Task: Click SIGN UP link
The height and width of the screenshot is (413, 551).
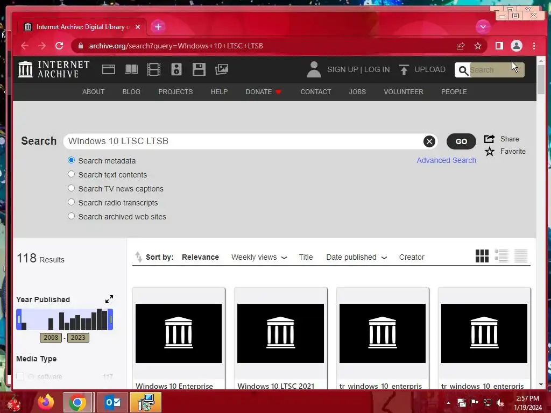Action: coord(342,69)
